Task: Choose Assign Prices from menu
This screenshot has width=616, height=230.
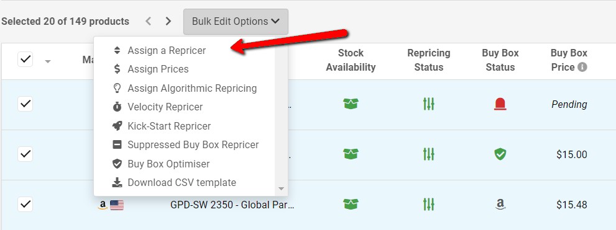Action: tap(158, 69)
